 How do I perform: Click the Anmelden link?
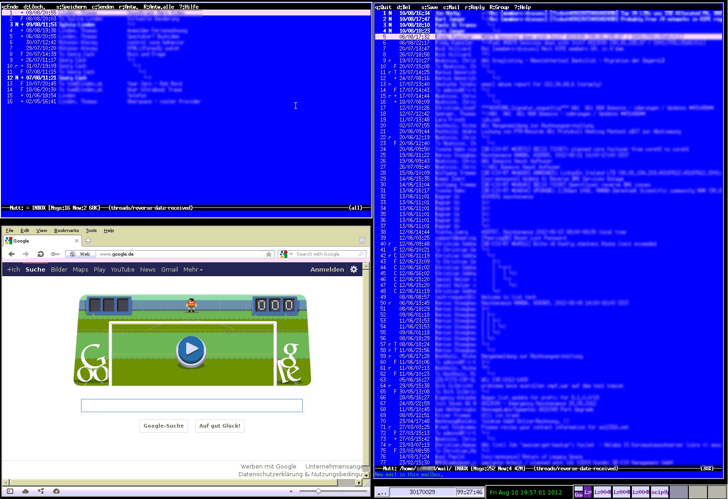click(327, 269)
